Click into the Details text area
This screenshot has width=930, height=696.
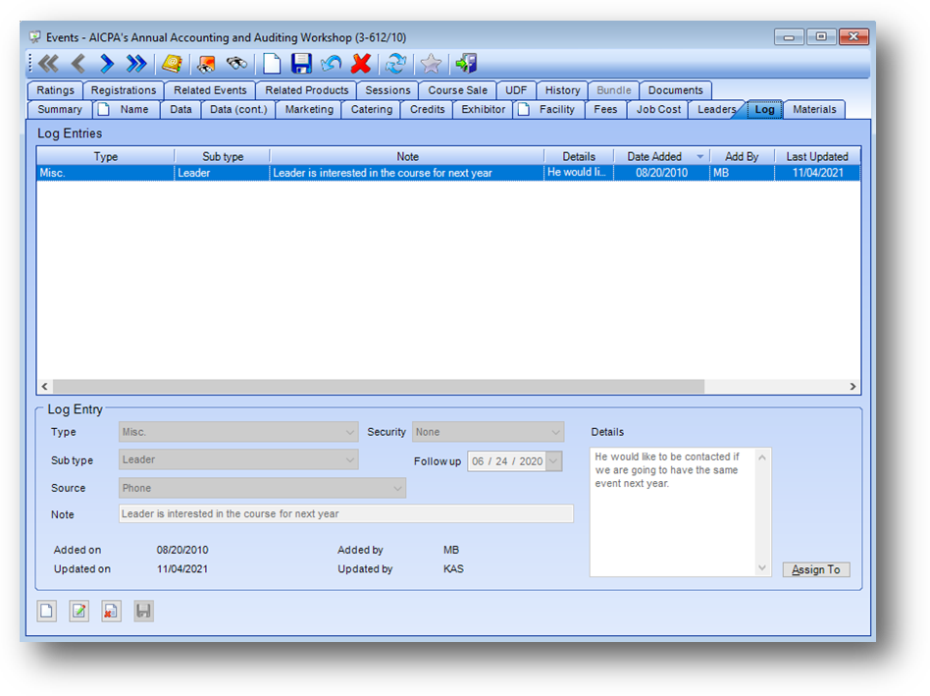pyautogui.click(x=673, y=512)
